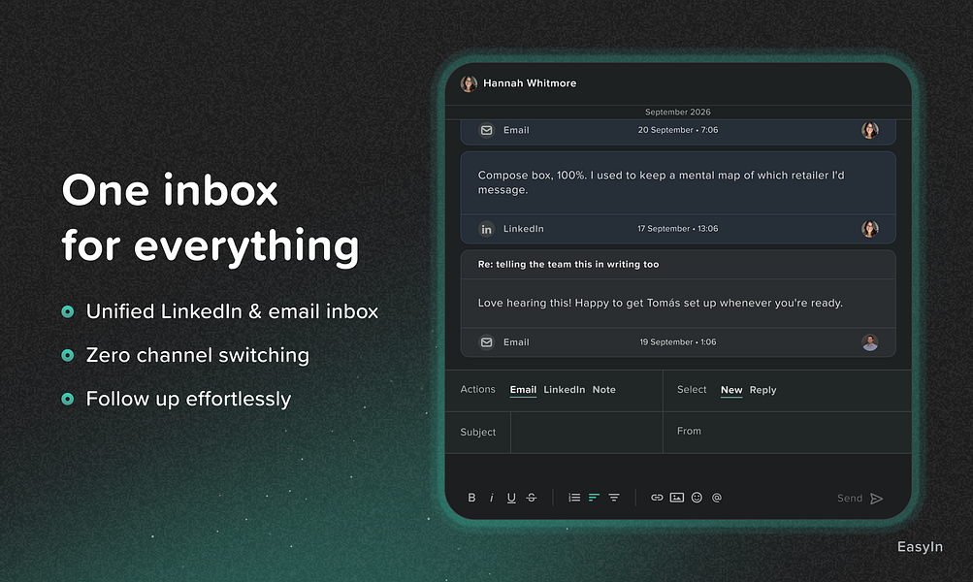Apply strikethrough formatting in the compose toolbar

532,498
